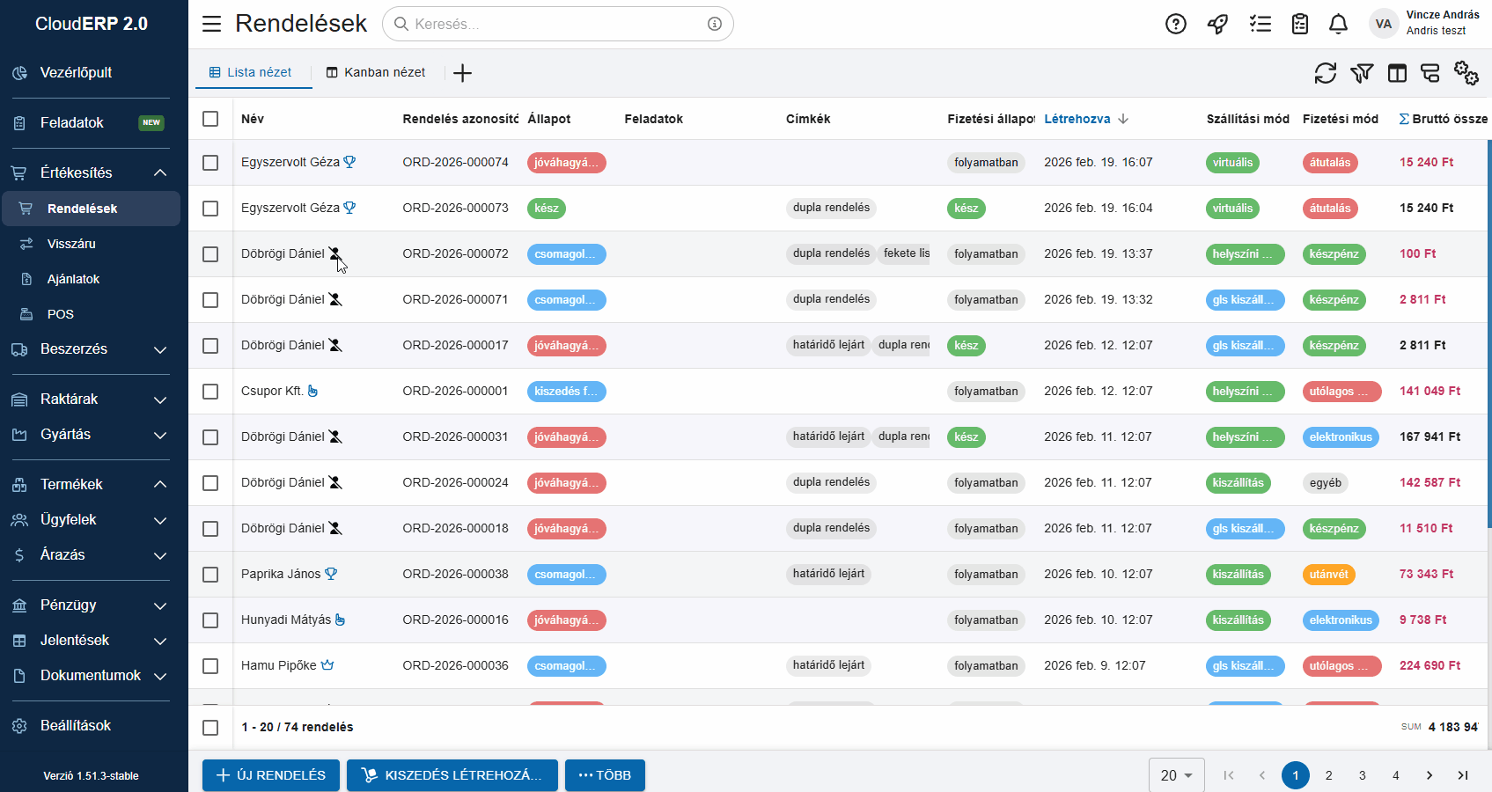Open the filter icon in toolbar
The width and height of the screenshot is (1492, 792).
click(x=1362, y=73)
